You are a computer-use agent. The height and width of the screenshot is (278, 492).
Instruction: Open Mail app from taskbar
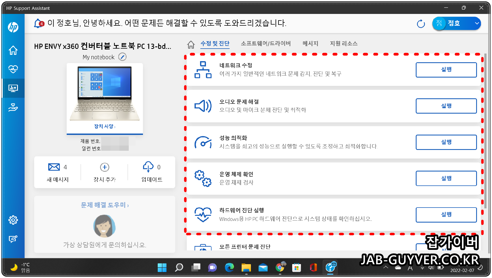[x=263, y=268]
